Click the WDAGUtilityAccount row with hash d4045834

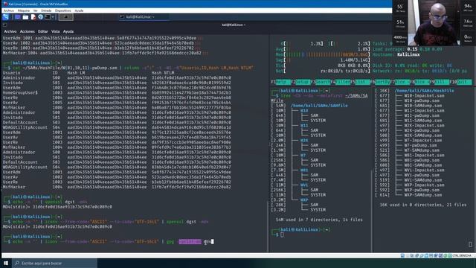[x=117, y=127]
